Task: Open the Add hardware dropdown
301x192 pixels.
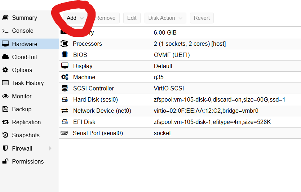Action: click(x=75, y=18)
